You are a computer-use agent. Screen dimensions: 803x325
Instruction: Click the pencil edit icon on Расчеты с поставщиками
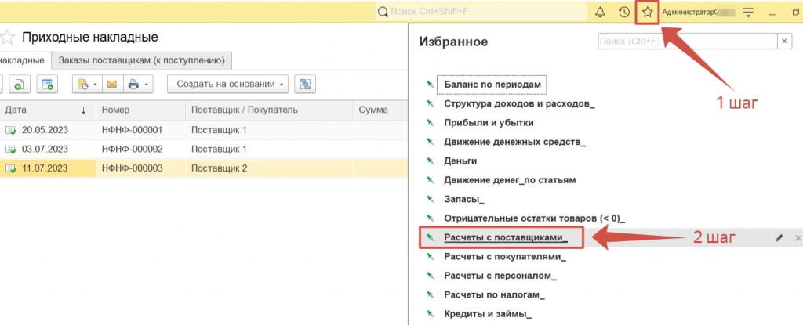[x=779, y=237]
